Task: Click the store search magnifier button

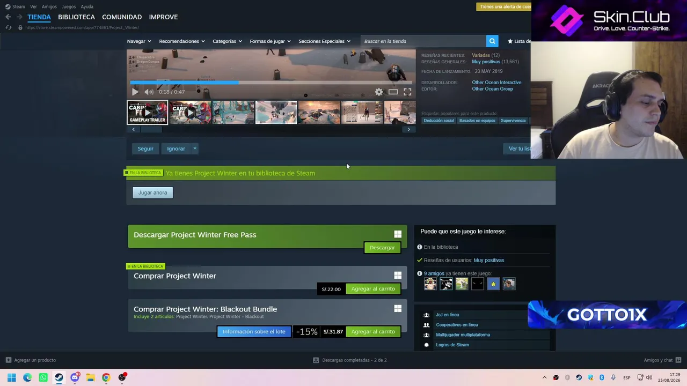Action: [492, 41]
